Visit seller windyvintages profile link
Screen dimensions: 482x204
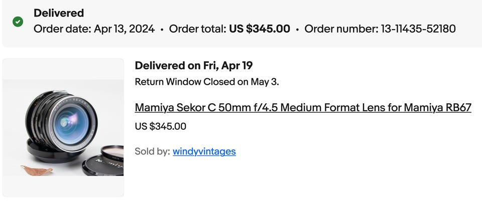coord(204,151)
